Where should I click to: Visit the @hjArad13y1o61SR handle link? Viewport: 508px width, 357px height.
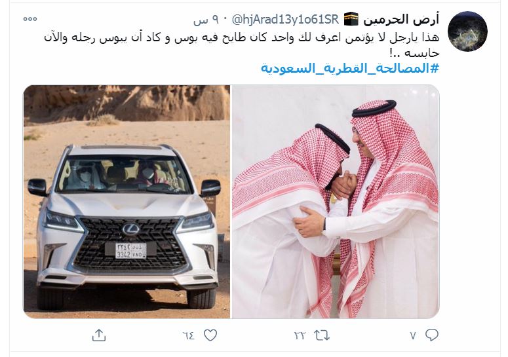coord(285,20)
